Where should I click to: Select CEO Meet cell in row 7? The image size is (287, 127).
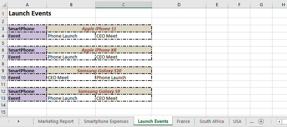pyautogui.click(x=124, y=57)
